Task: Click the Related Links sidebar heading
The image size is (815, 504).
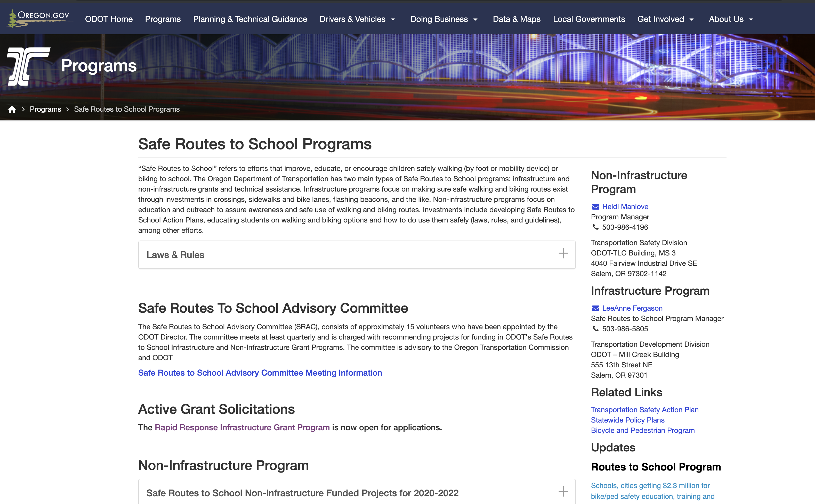Action: 626,392
